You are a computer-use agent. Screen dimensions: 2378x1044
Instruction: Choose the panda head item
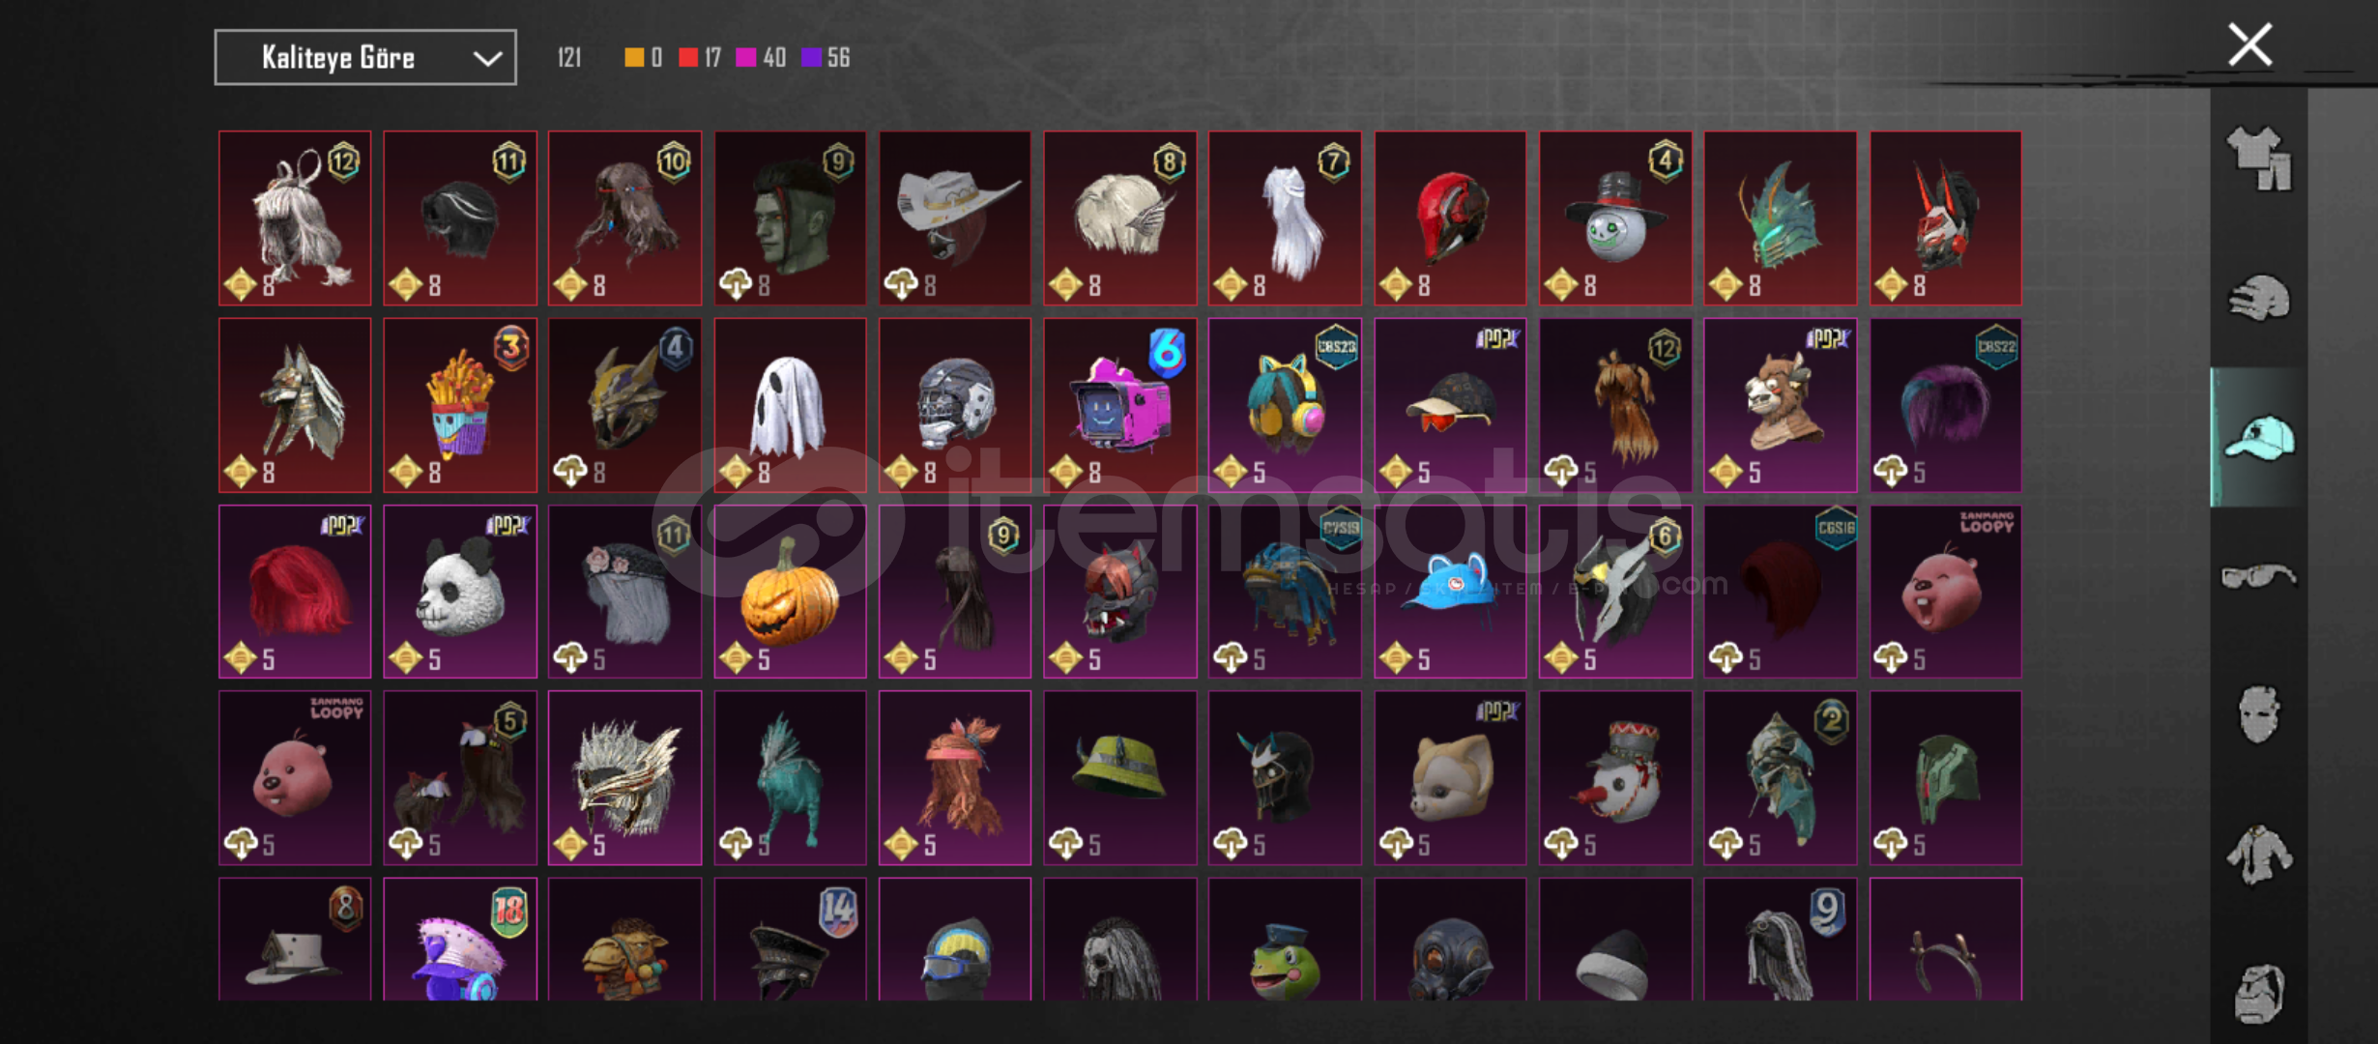point(460,592)
